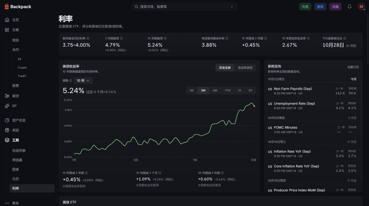Viewport: 369px width, 206px height.
Task: Open the 利率 sidebar item
Action: (x=32, y=188)
